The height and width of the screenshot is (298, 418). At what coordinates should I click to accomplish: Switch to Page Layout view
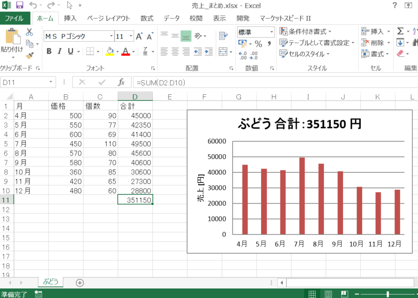tap(328, 294)
